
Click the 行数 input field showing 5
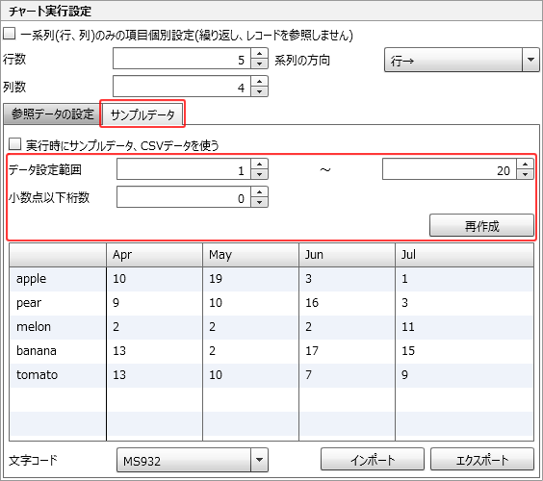pos(181,59)
